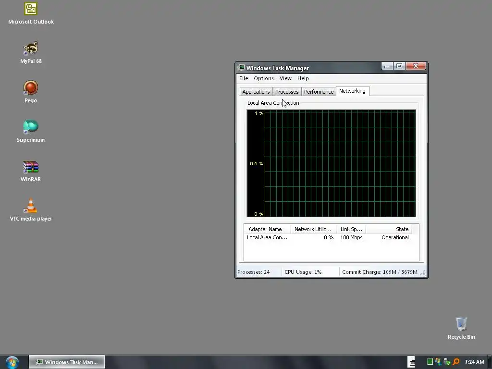Select the VLC media player cone icon
This screenshot has height=369, width=492.
pos(31,206)
